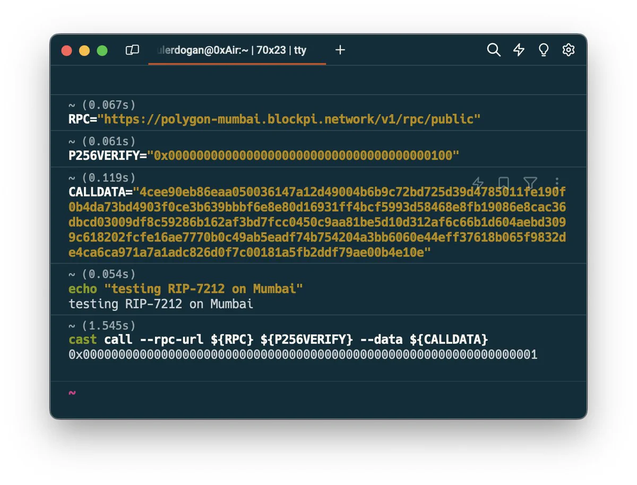Minimize the window with the yellow button
Screen dimensions: 637x485
pos(84,50)
